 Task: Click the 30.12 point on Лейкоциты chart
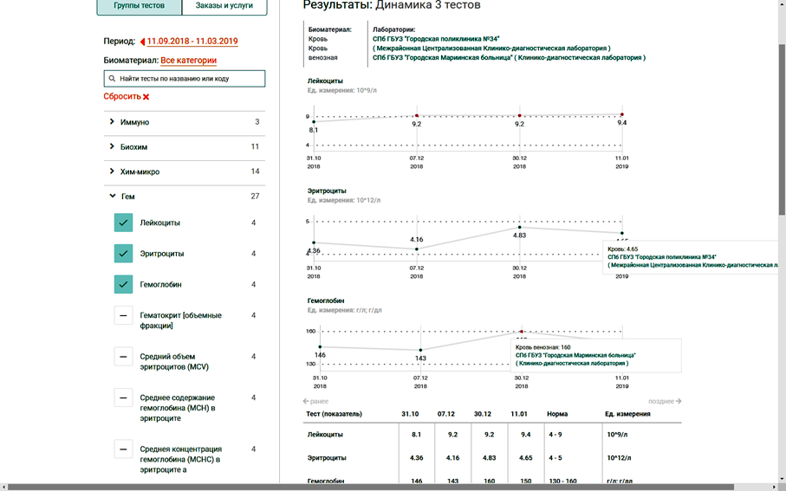point(519,116)
